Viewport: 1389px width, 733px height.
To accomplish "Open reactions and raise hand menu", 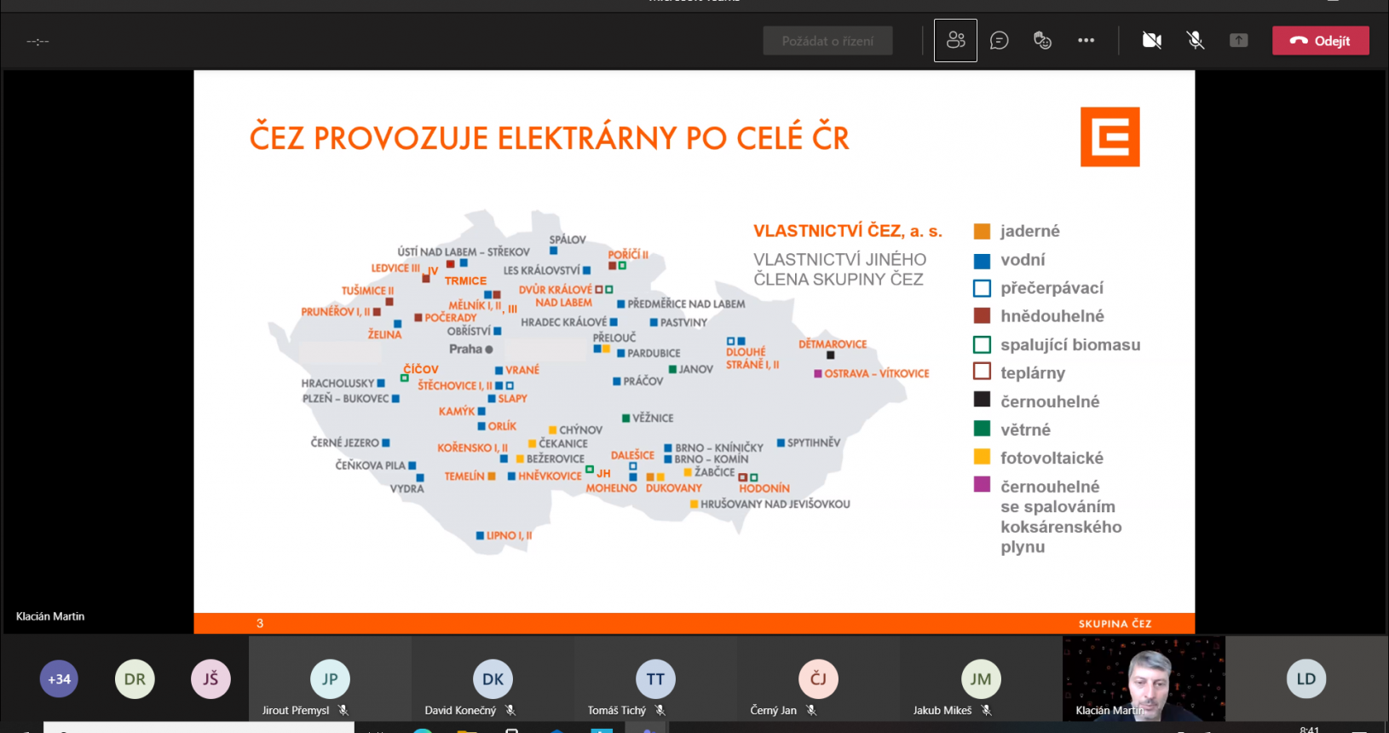I will point(1042,40).
